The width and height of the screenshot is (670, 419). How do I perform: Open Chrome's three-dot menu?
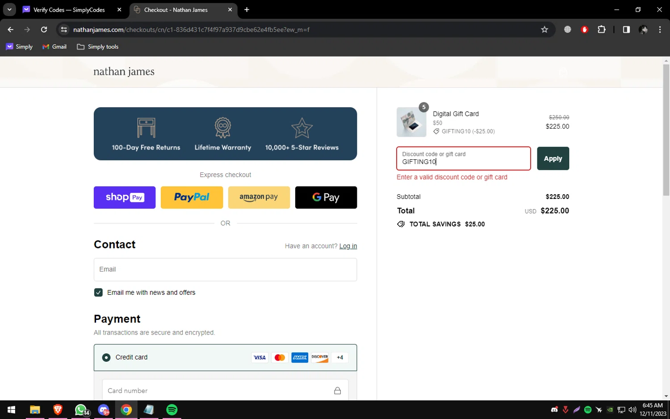click(660, 29)
